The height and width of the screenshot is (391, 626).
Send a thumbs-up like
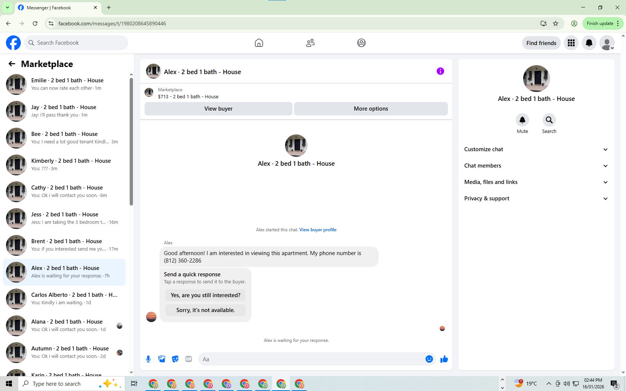pos(444,359)
